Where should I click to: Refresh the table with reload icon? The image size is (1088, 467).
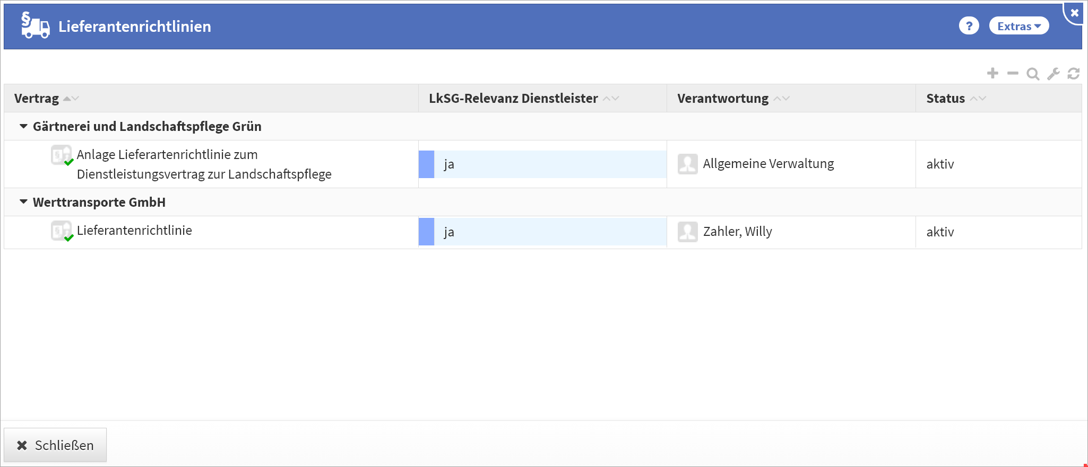[x=1074, y=74]
